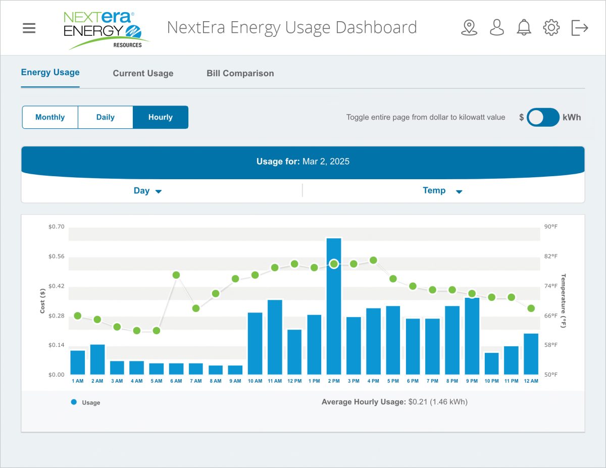The image size is (606, 468).
Task: Click the Usage legend dot
Action: (x=74, y=402)
